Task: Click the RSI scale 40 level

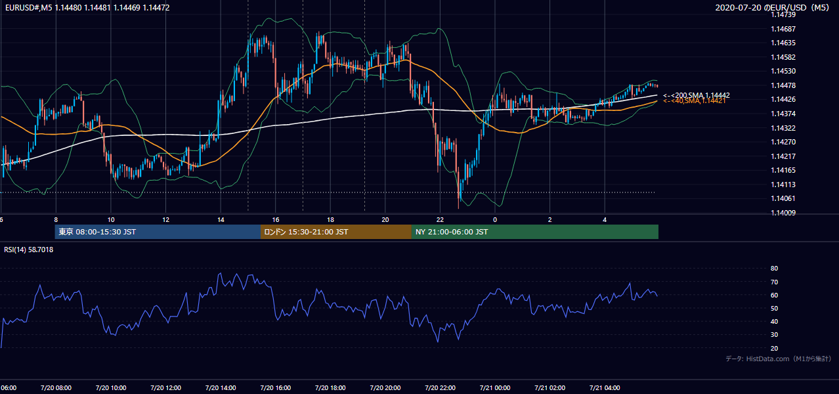Action: pos(774,321)
